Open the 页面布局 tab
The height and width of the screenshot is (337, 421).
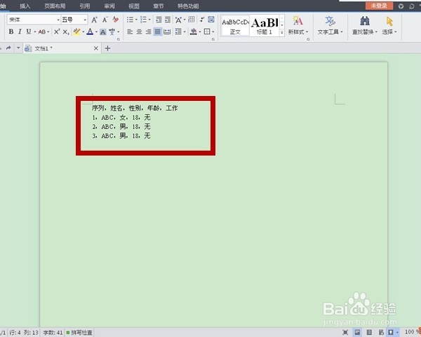55,6
